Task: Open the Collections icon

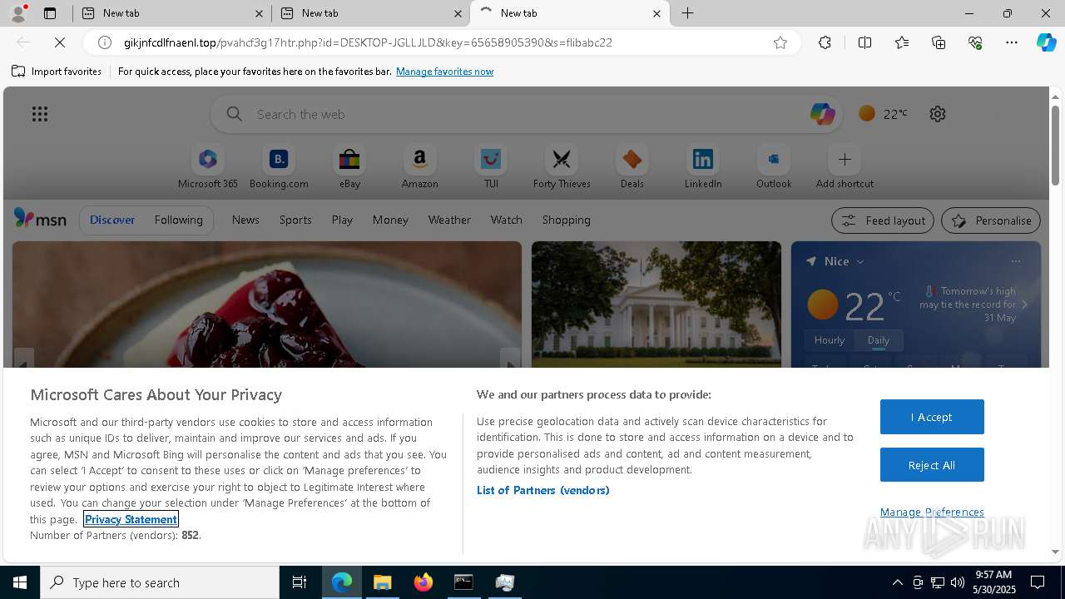Action: [x=939, y=42]
